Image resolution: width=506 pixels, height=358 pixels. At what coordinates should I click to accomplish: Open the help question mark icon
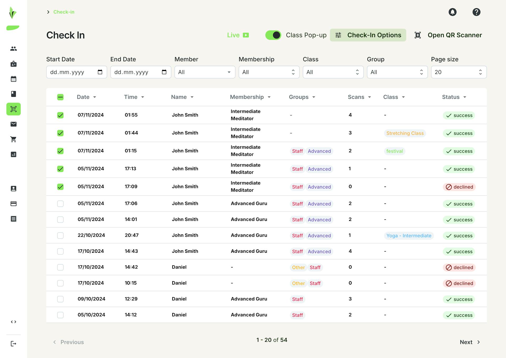(476, 12)
